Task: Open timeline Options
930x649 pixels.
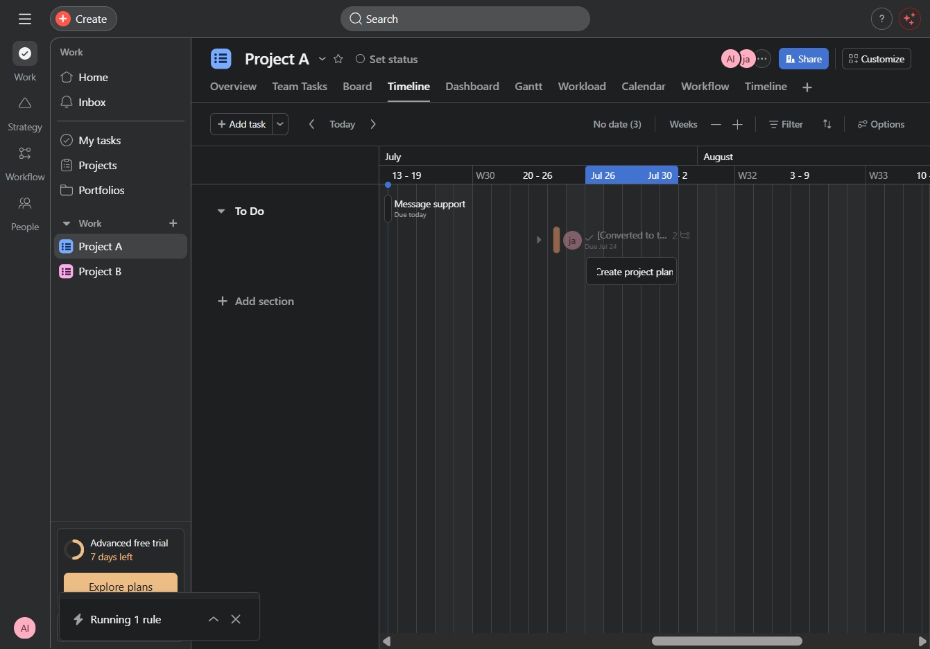Action: click(x=881, y=124)
